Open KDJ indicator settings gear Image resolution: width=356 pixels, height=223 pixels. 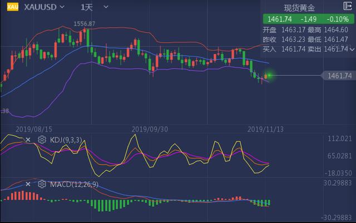[42, 140]
